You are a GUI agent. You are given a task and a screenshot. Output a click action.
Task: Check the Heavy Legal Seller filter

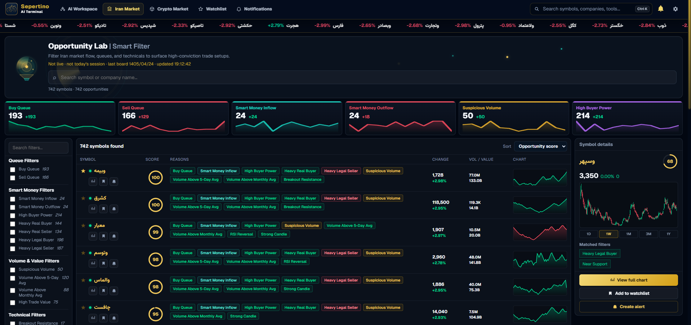click(x=13, y=248)
